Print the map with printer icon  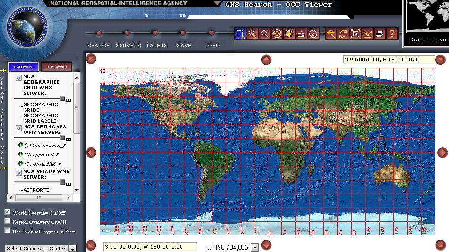380,34
